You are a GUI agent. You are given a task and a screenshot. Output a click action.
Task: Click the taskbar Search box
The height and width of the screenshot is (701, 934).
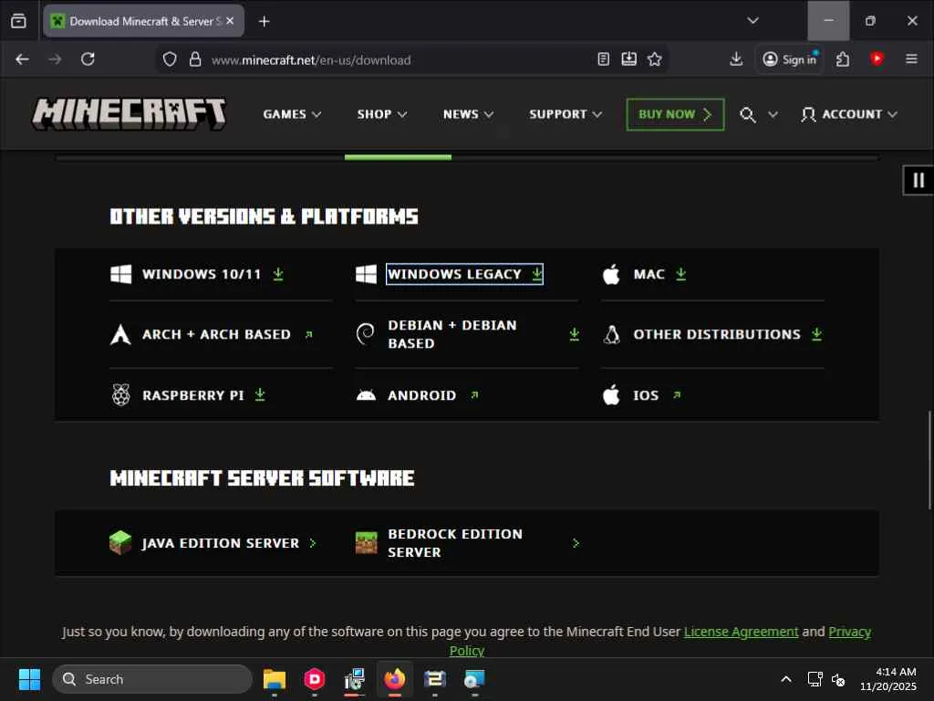[x=152, y=679]
